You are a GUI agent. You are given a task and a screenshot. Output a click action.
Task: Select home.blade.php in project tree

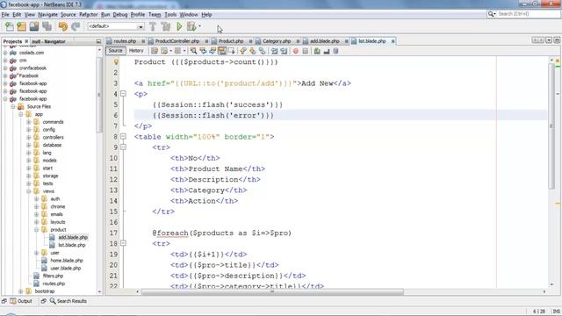67,261
